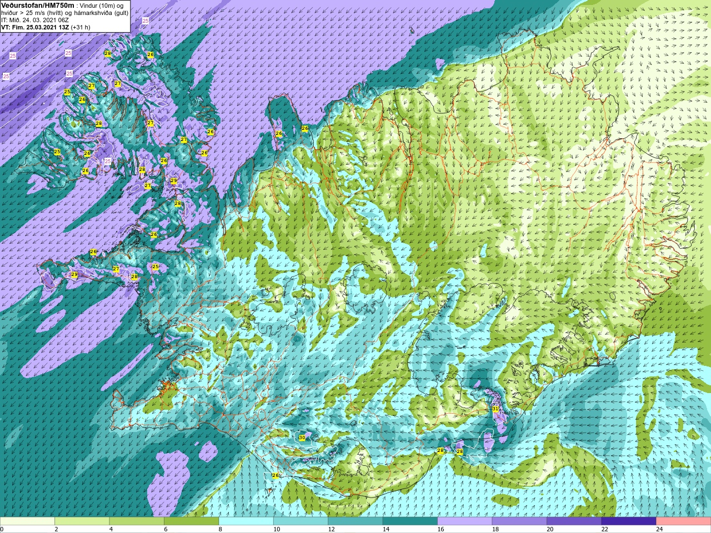This screenshot has width=711, height=533.
Task: Click the legend scale number 12
Action: click(x=332, y=529)
